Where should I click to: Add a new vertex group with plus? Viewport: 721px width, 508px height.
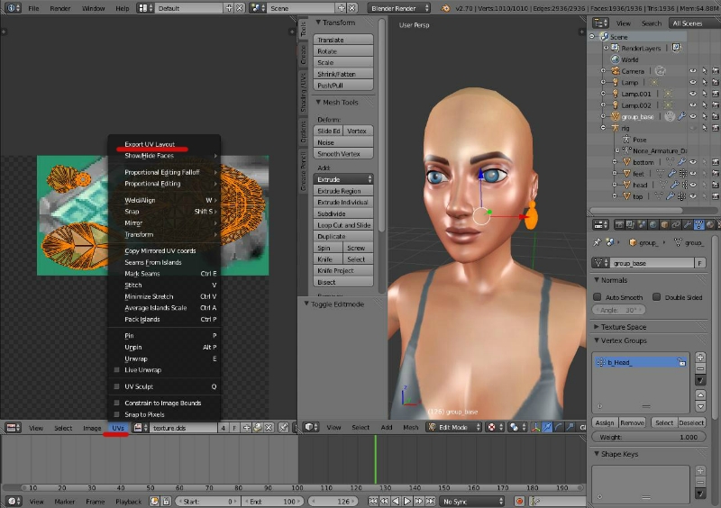(x=700, y=358)
